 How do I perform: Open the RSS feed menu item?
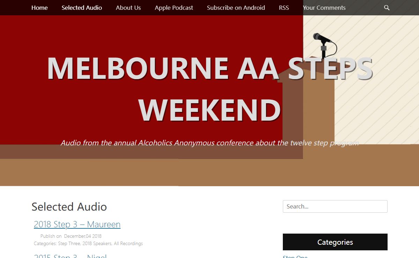tap(284, 8)
